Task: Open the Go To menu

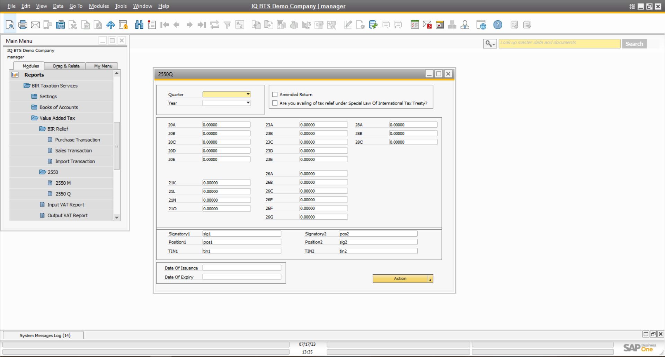Action: [x=76, y=6]
